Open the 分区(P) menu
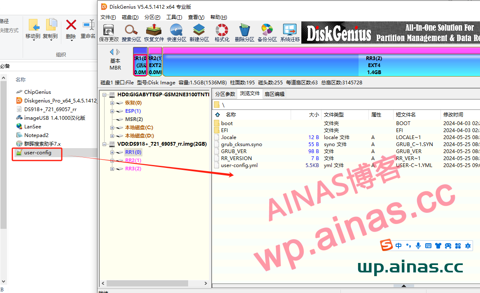The height and width of the screenshot is (293, 480). (x=152, y=17)
